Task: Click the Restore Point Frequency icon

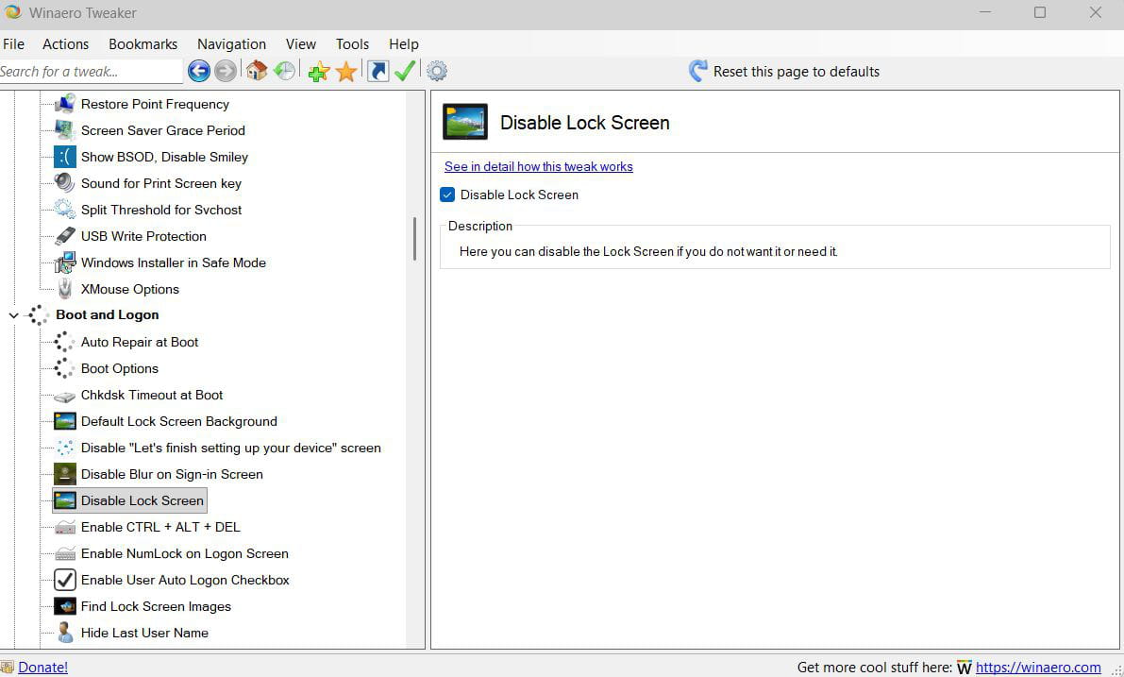Action: coord(64,104)
